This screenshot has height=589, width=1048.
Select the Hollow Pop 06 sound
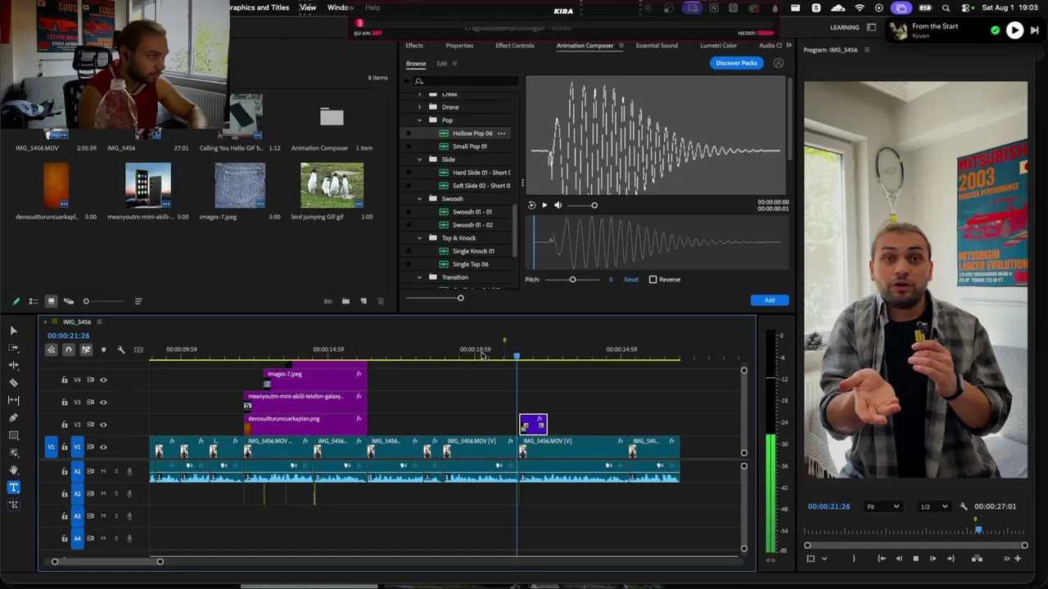tap(472, 133)
